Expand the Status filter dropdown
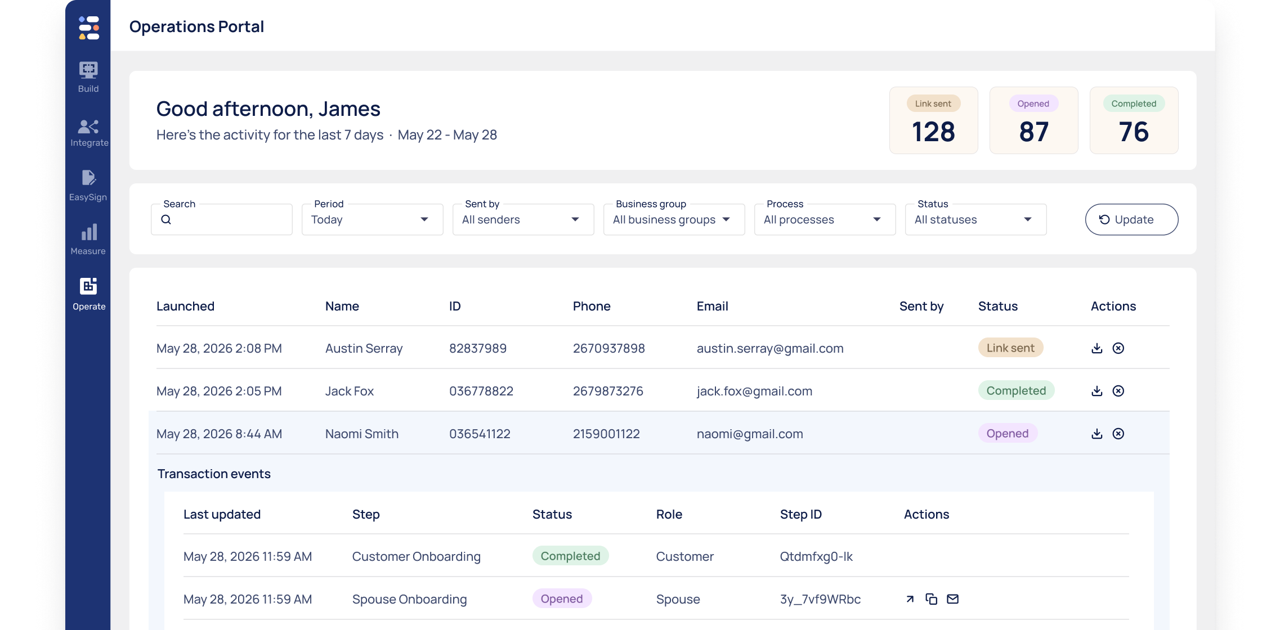 click(976, 219)
